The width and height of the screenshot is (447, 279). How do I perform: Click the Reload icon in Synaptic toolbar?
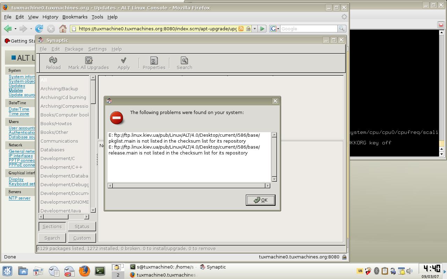coord(53,60)
